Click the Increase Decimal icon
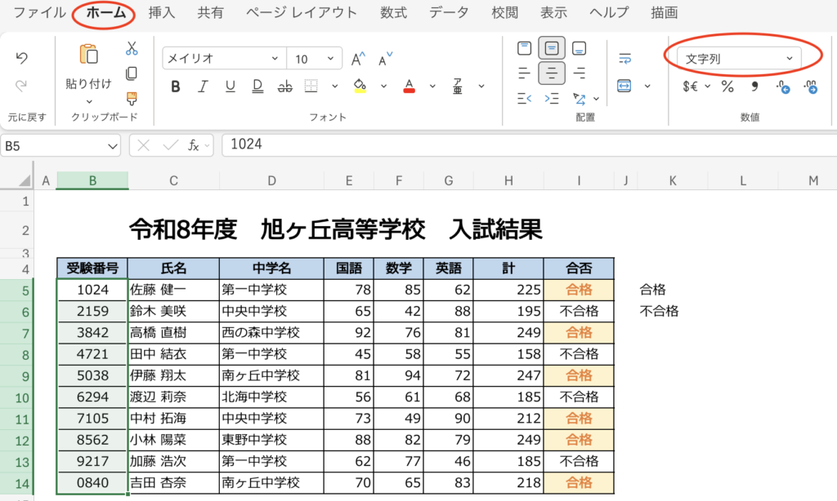Viewport: 837px width, 501px height. coord(783,86)
